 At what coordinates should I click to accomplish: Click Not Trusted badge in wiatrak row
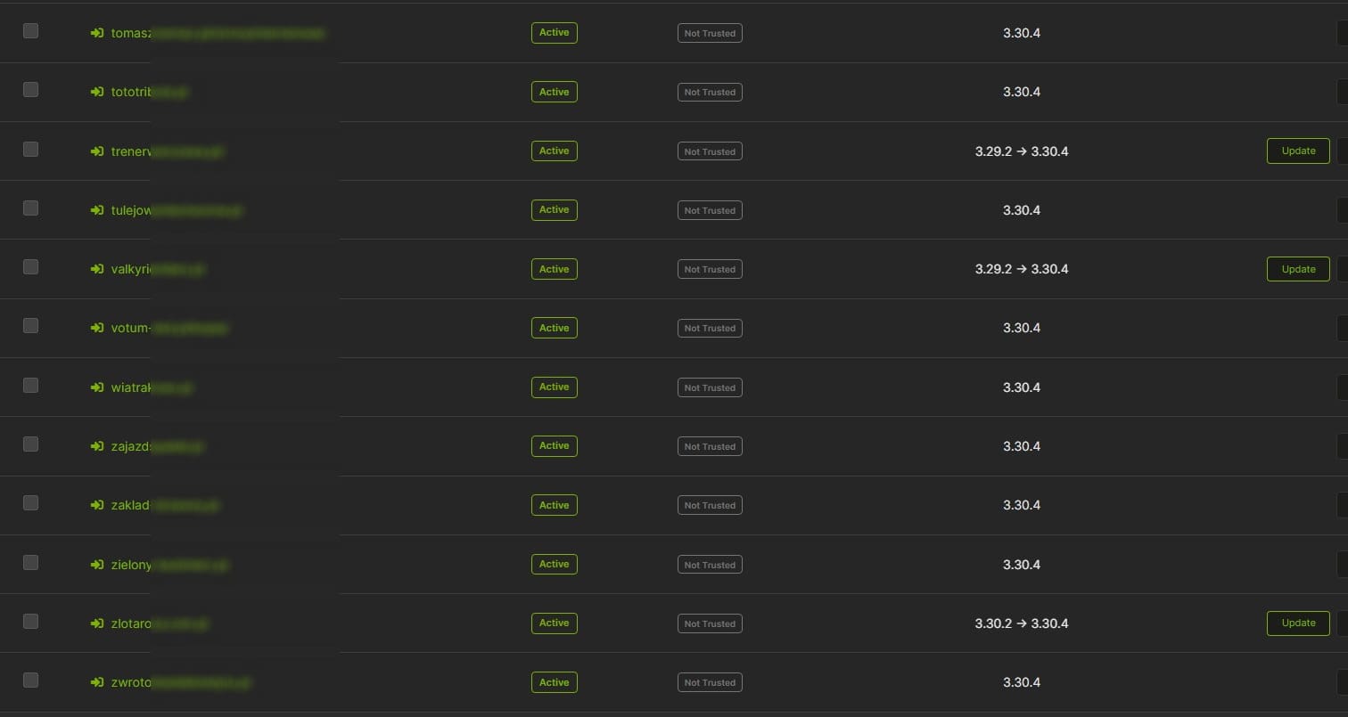[x=710, y=387]
